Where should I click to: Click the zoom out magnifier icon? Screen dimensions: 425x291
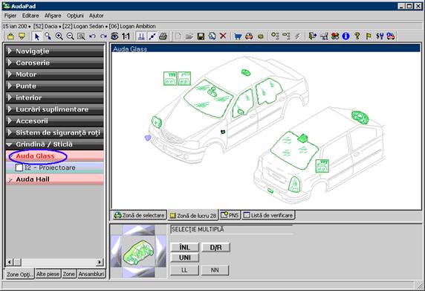(x=70, y=36)
